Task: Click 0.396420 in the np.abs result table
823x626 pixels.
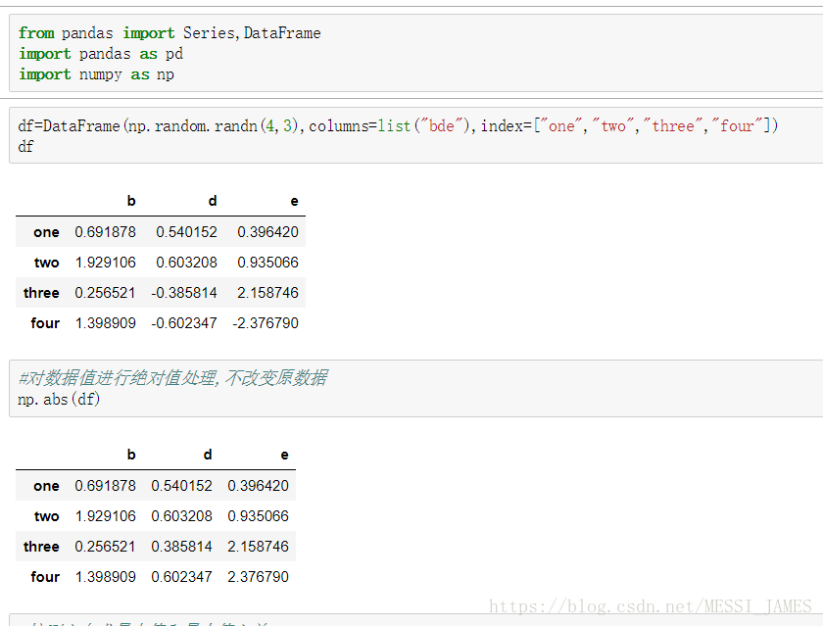Action: click(258, 486)
